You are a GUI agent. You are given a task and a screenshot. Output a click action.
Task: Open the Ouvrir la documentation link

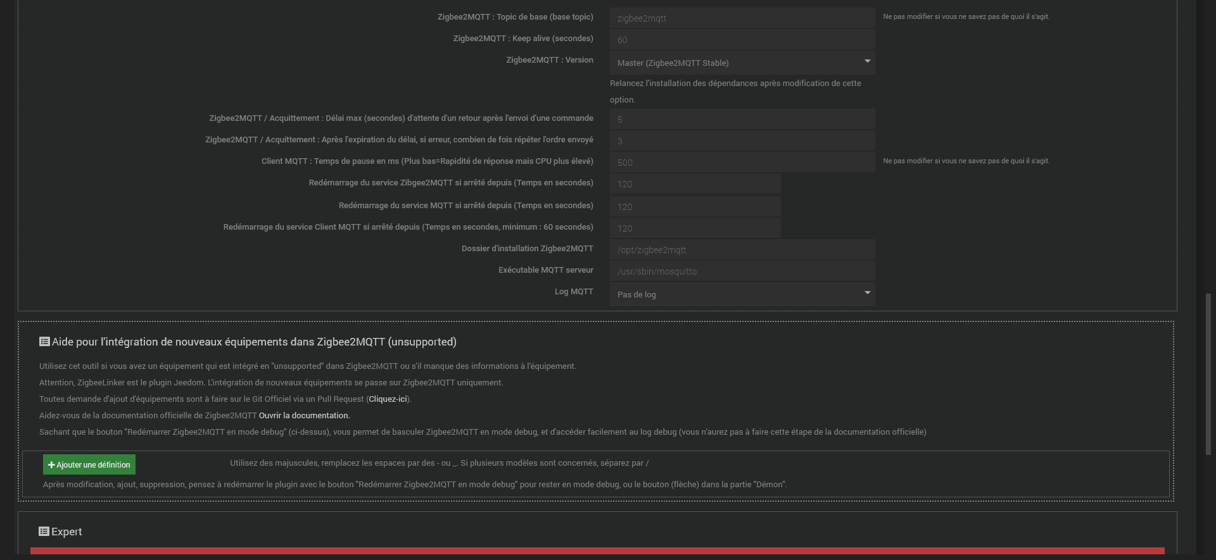point(304,416)
